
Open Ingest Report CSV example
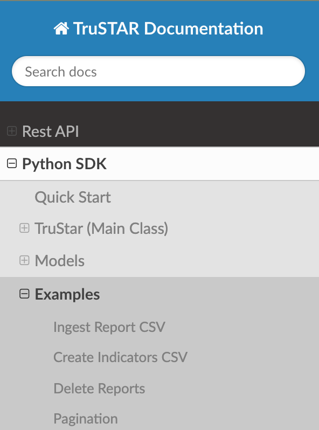[x=109, y=327]
